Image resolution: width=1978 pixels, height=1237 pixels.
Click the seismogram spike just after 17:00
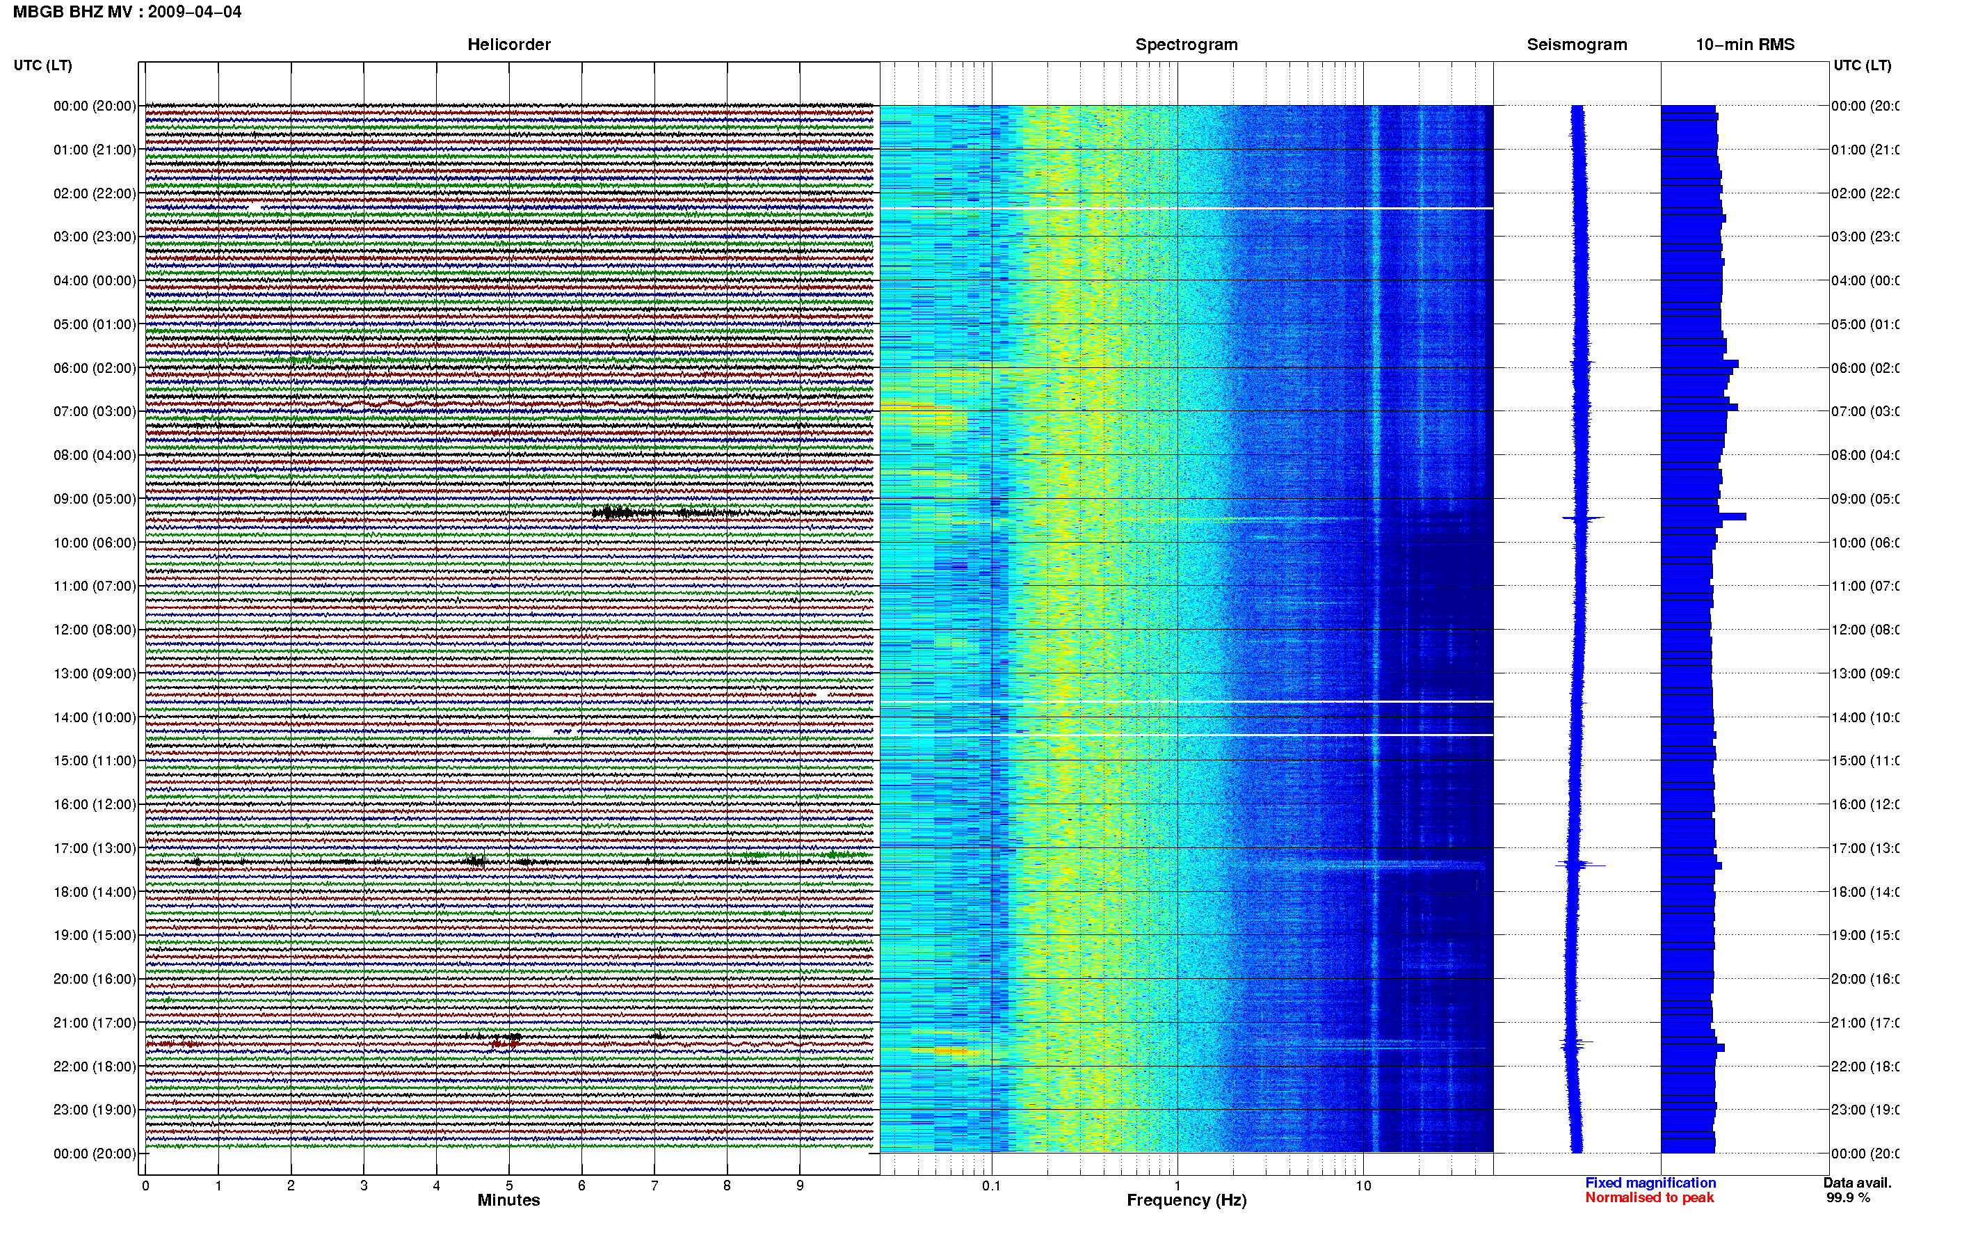pyautogui.click(x=1579, y=865)
